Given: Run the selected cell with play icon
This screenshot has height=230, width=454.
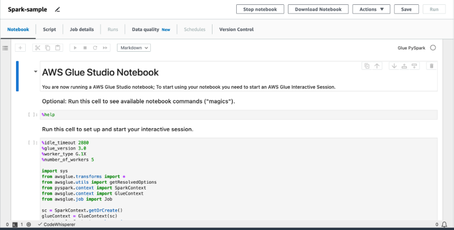Looking at the screenshot, I should point(75,48).
